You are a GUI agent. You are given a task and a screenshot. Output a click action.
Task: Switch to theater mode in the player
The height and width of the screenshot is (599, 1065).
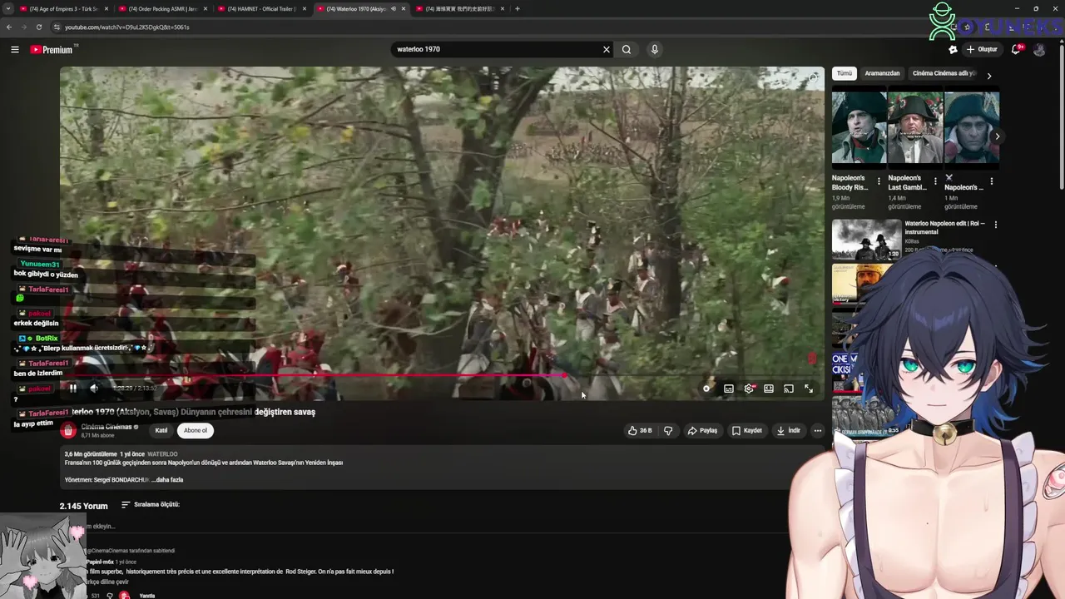click(769, 389)
